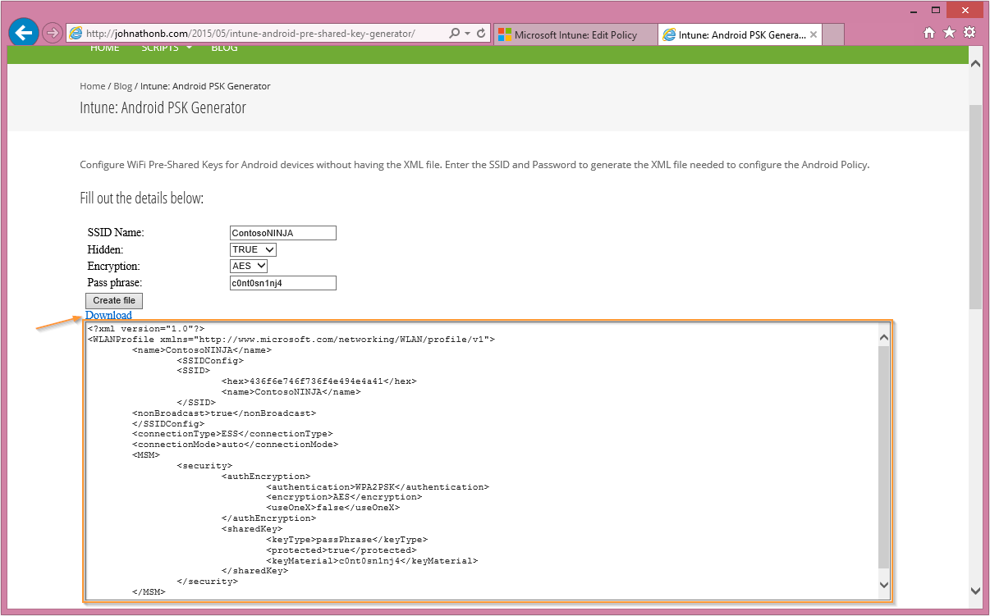Open the Encryption AES dropdown
This screenshot has width=990, height=616.
click(249, 266)
